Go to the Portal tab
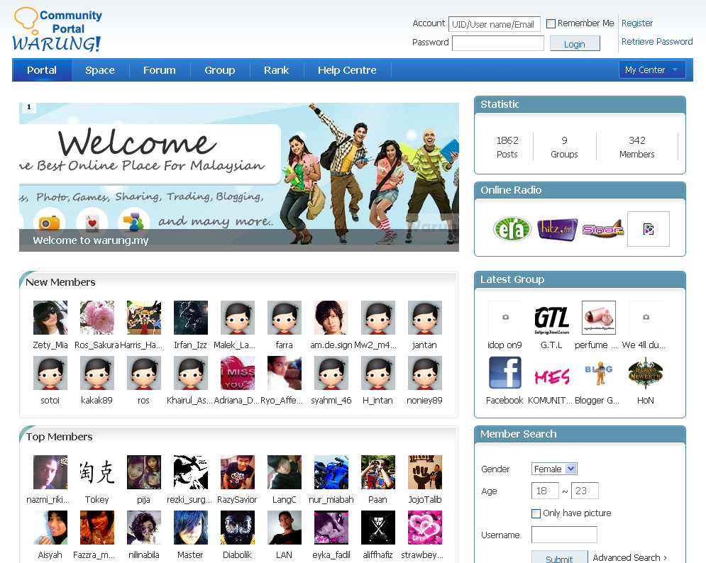This screenshot has height=563, width=706. pyautogui.click(x=42, y=70)
